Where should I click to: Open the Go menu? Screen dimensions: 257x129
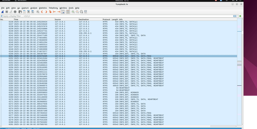(19, 8)
